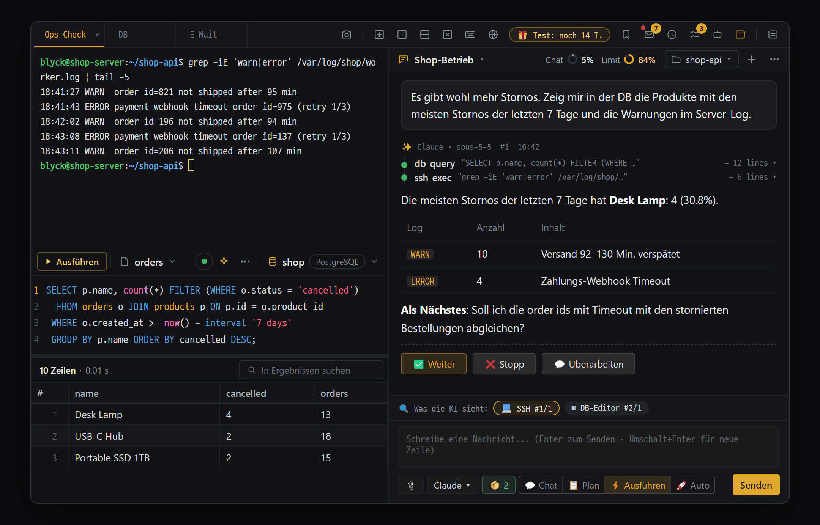Image resolution: width=820 pixels, height=525 pixels.
Task: Close the Ops-Check tab
Action: tap(97, 35)
